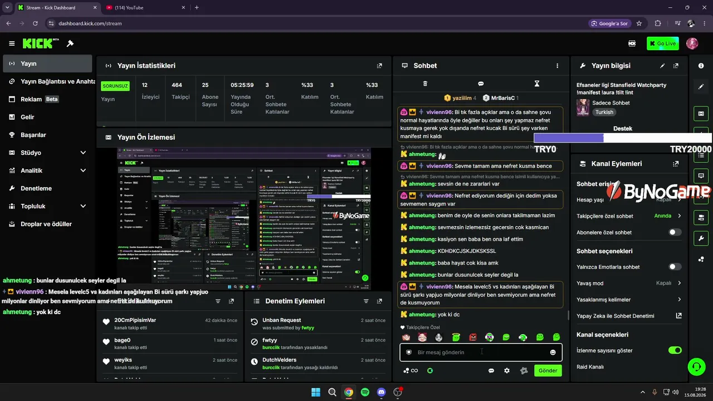The width and height of the screenshot is (713, 401).
Task: Switch to the YouTube browser tab
Action: (x=145, y=8)
